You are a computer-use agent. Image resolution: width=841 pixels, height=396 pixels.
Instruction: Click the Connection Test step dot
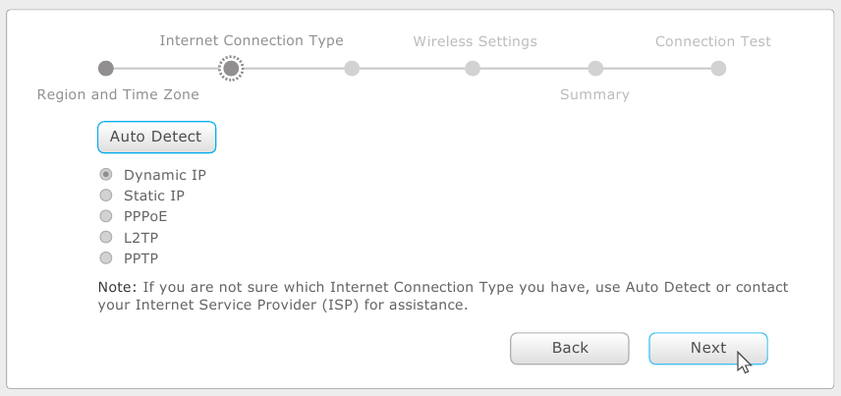click(718, 68)
